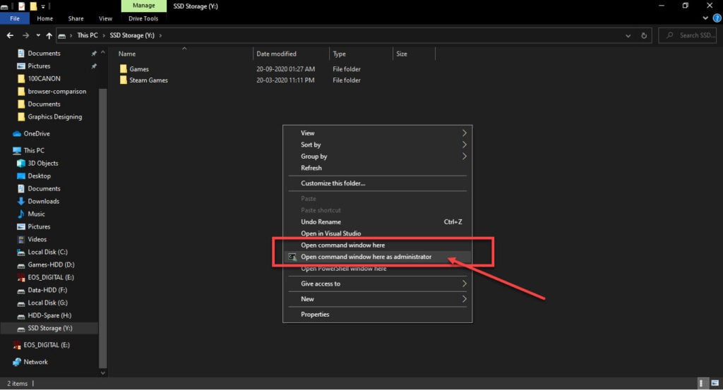Screen dimensions: 723x390
Task: Open the Quick Access Toolbar customize dropdown
Action: tap(43, 6)
